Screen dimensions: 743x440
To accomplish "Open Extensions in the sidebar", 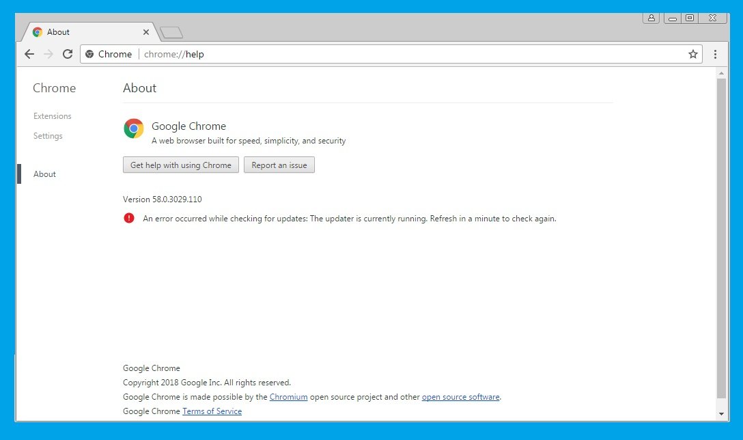I will coord(52,116).
